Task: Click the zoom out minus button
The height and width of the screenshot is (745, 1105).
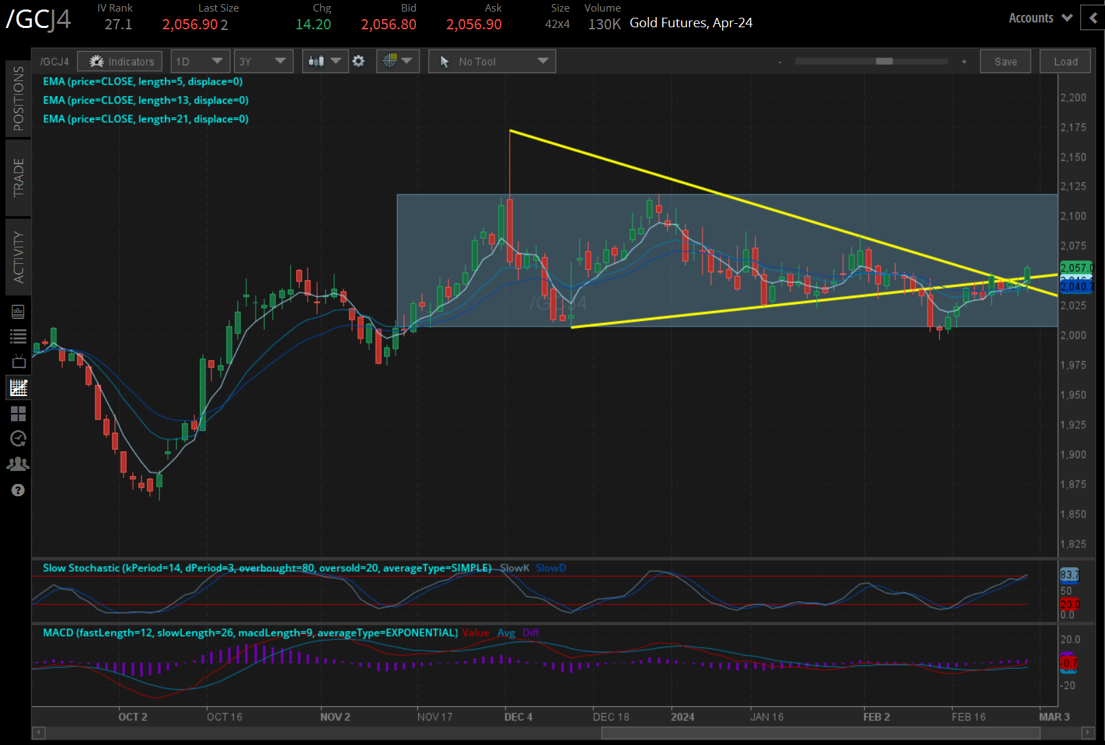Action: click(x=780, y=62)
